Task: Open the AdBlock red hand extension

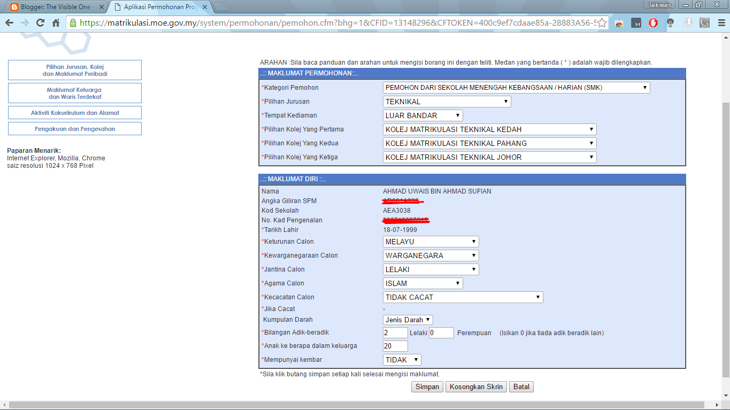Action: click(x=654, y=23)
